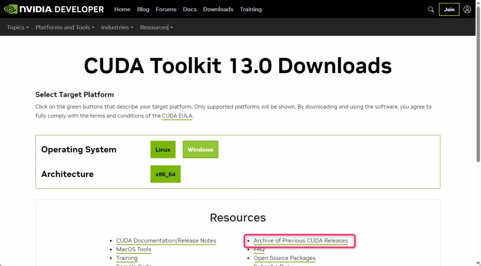Open the FAQ link
Viewport: 481px width, 266px height.
[x=259, y=249]
